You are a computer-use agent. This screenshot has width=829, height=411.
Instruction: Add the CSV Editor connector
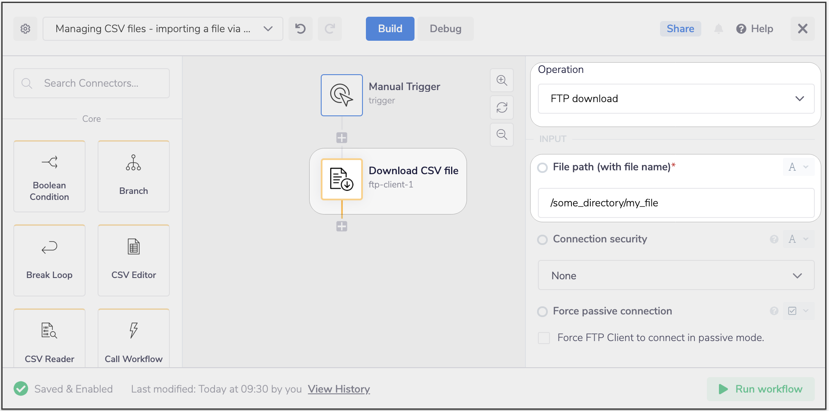[x=134, y=260]
